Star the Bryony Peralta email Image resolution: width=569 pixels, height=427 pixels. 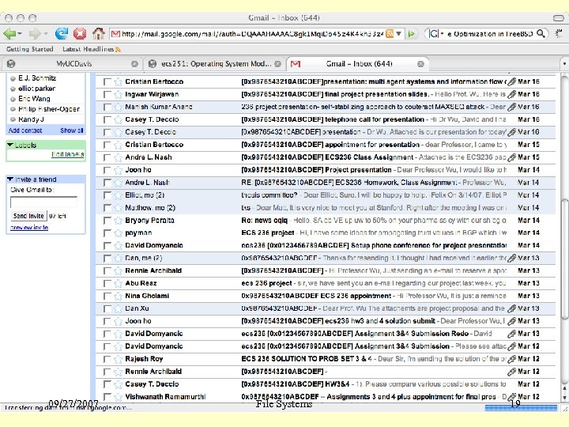pos(118,221)
